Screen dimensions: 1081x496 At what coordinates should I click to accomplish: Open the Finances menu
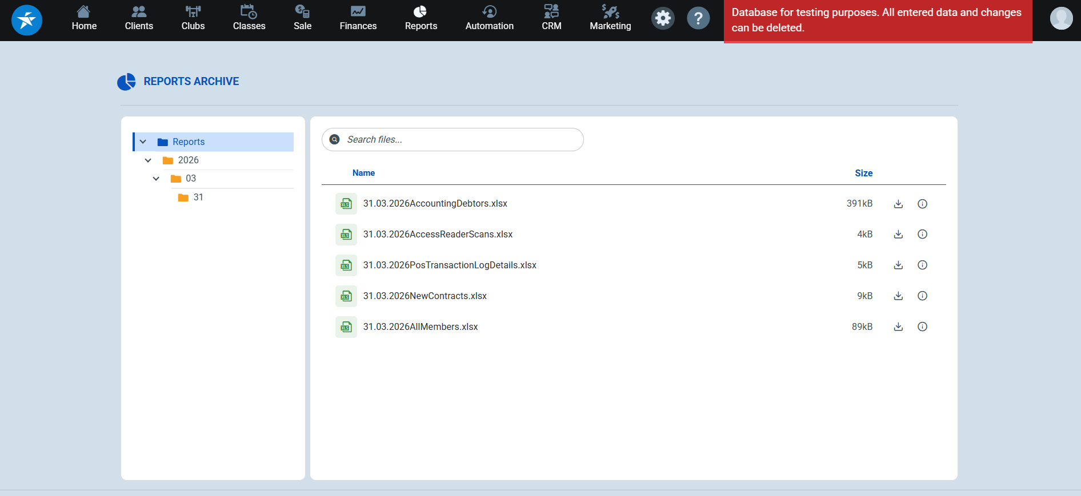pyautogui.click(x=358, y=18)
